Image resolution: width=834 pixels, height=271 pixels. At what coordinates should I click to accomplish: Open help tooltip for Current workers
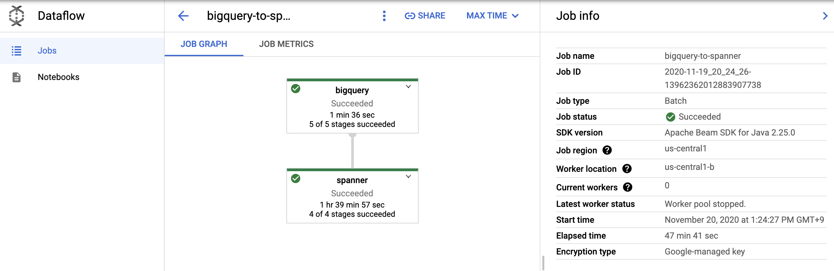(x=628, y=187)
